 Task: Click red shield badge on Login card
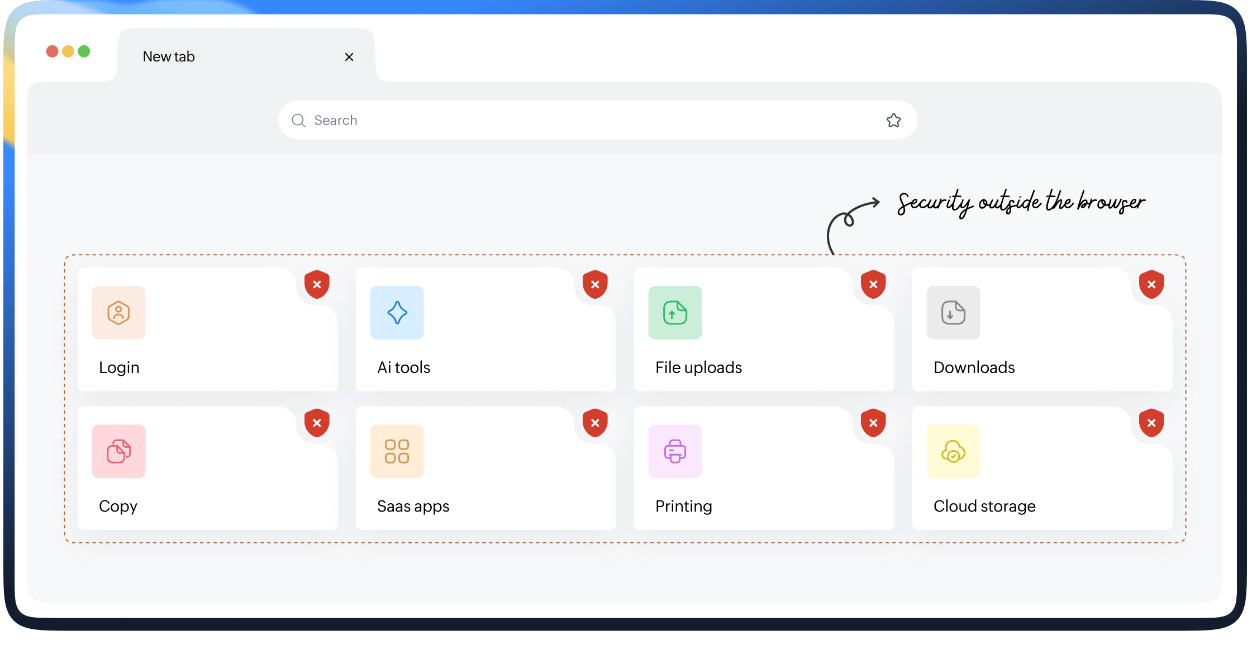pyautogui.click(x=317, y=285)
